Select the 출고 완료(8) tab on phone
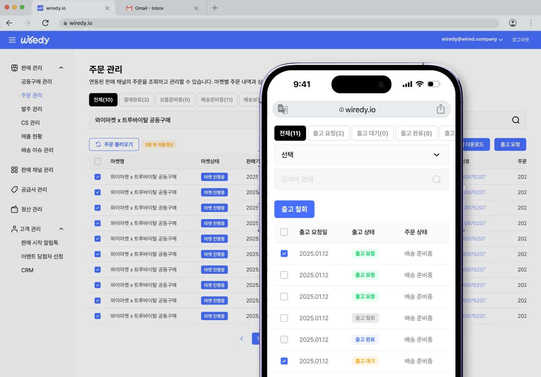The height and width of the screenshot is (377, 541). coord(416,133)
